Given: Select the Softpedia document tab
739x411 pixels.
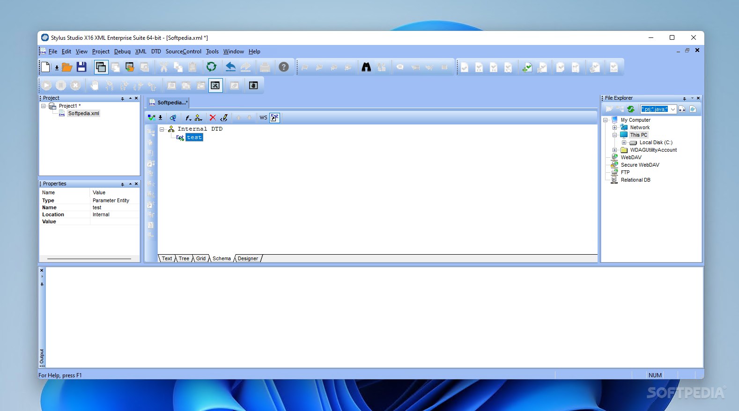Looking at the screenshot, I should pos(168,103).
